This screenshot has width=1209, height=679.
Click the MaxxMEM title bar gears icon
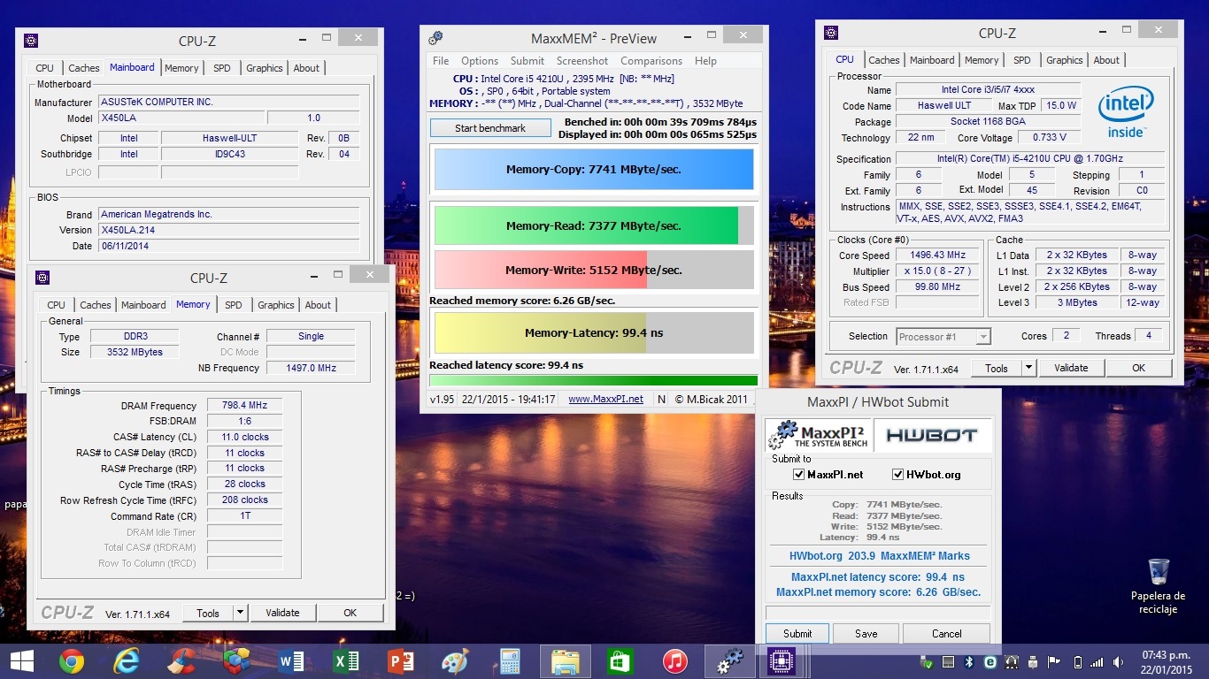tap(435, 38)
